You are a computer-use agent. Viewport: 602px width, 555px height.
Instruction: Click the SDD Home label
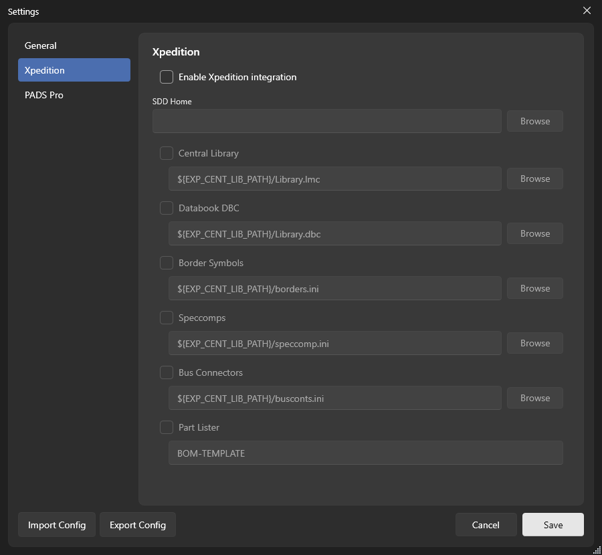pos(172,102)
